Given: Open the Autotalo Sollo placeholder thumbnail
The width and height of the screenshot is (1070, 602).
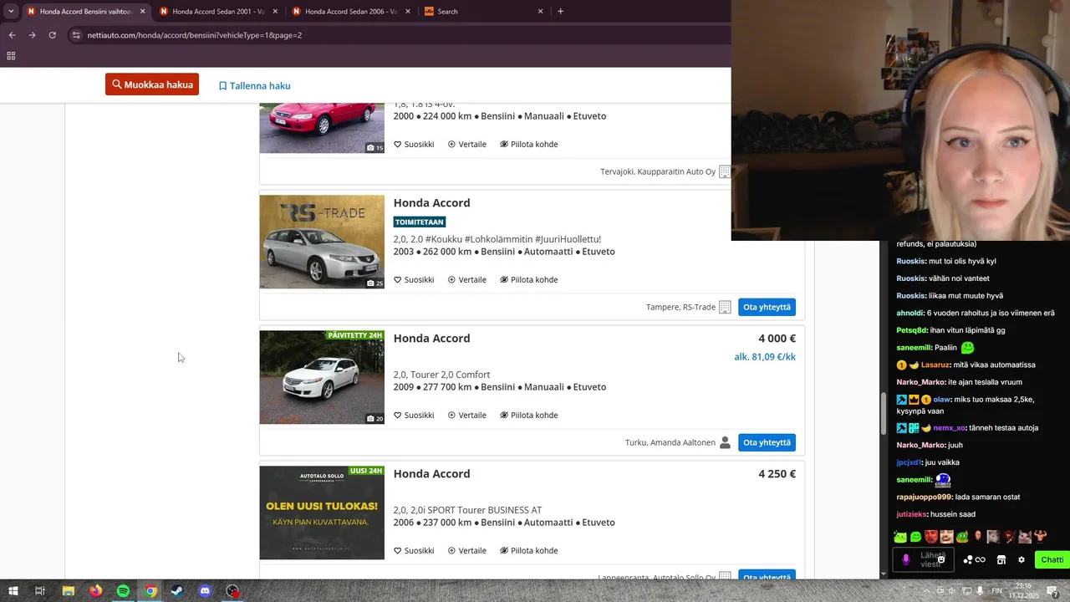Looking at the screenshot, I should pyautogui.click(x=322, y=513).
